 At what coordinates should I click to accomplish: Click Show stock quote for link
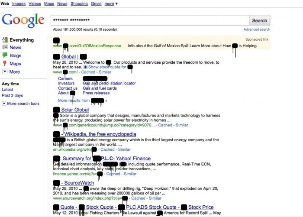click(107, 67)
